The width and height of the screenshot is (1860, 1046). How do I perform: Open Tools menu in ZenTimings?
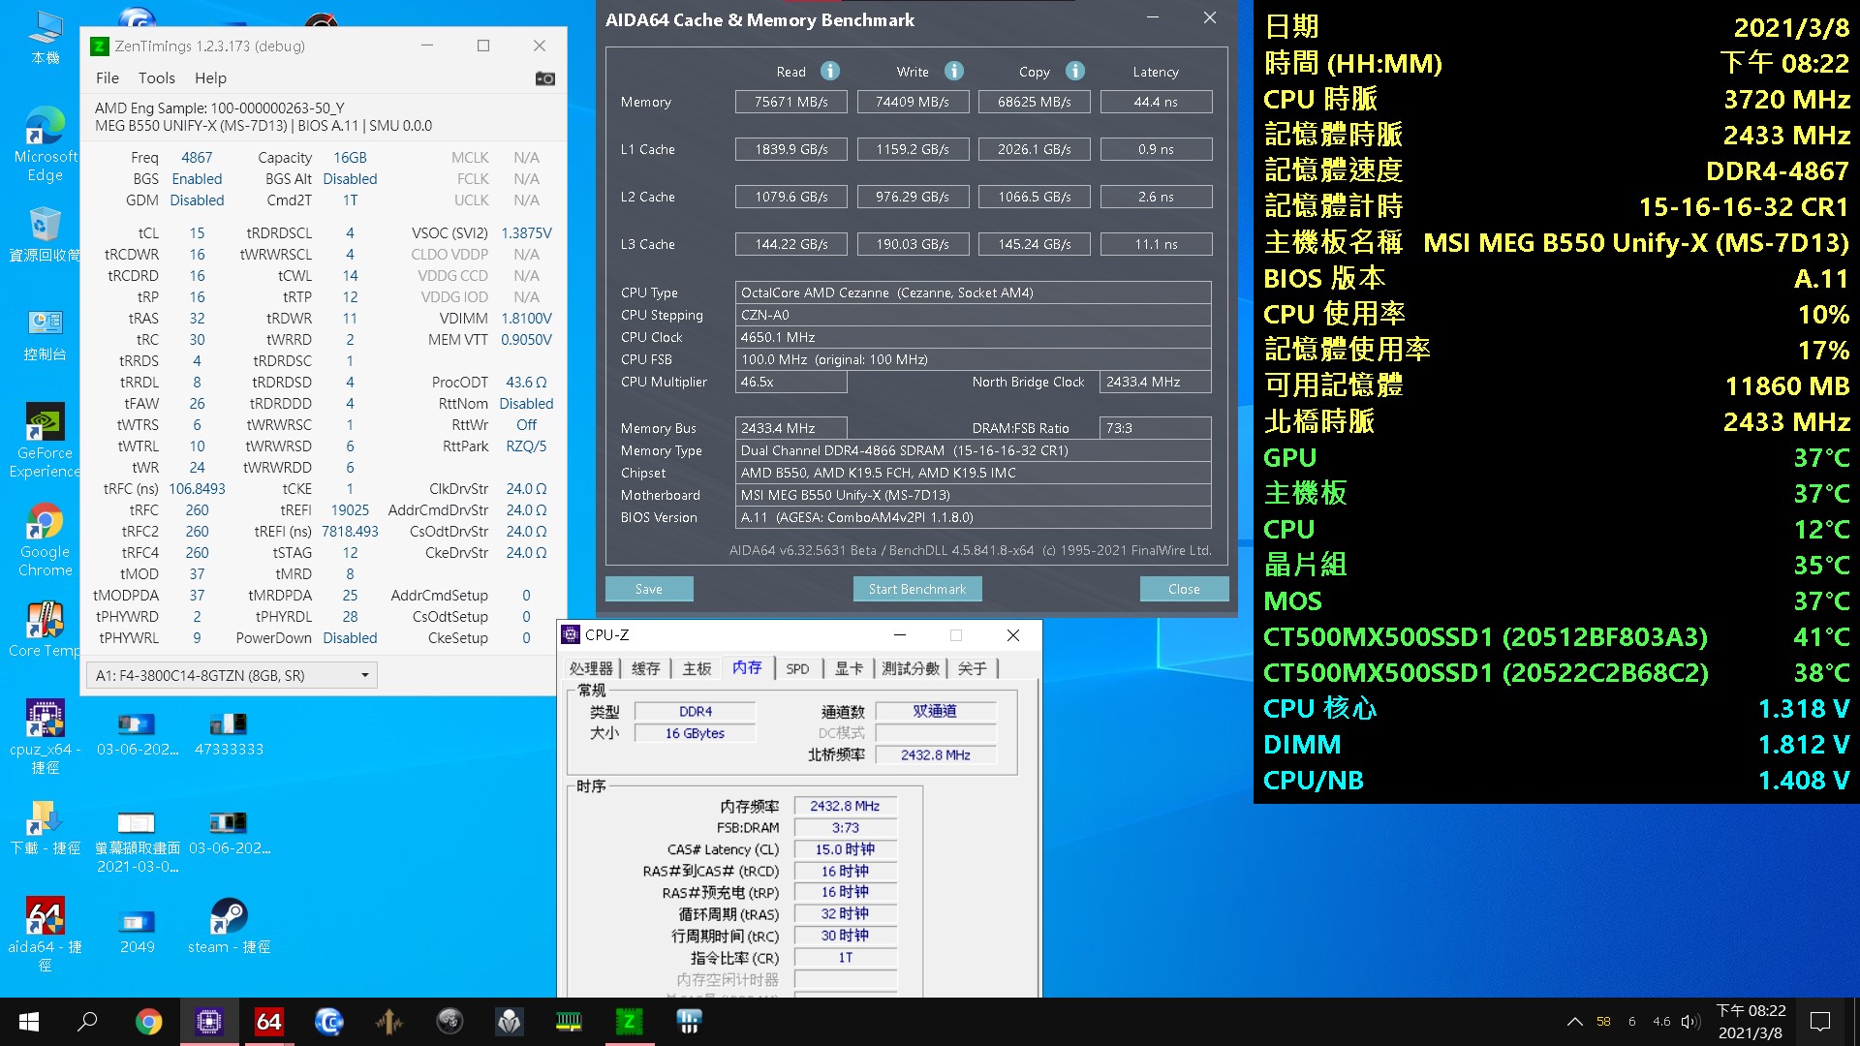click(x=156, y=77)
